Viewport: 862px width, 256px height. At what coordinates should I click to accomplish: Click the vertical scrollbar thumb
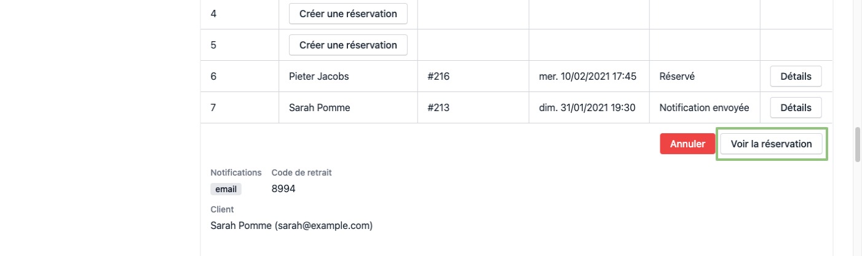coord(858,144)
